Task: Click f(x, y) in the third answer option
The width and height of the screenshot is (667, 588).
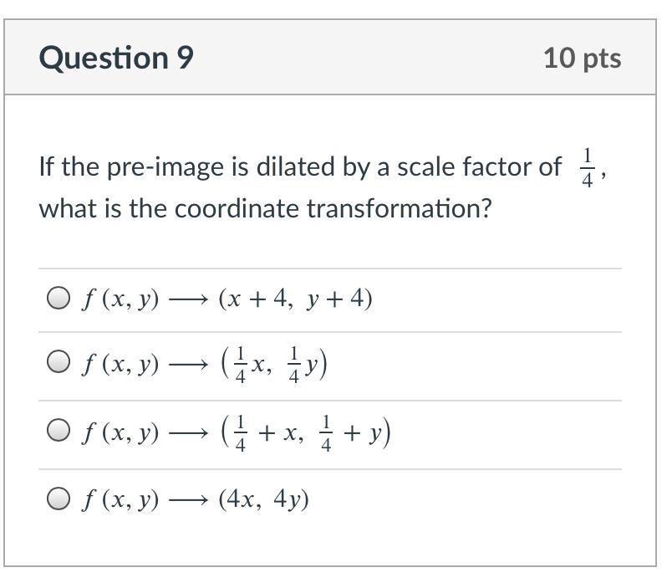Action: pyautogui.click(x=120, y=432)
